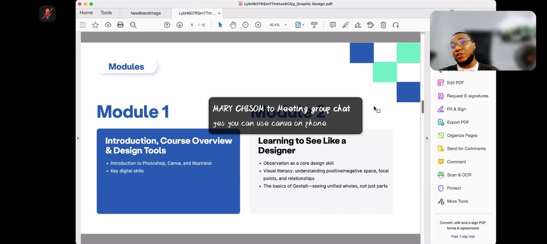Click the page number input field
Image resolution: width=547 pixels, height=244 pixels.
click(x=192, y=25)
